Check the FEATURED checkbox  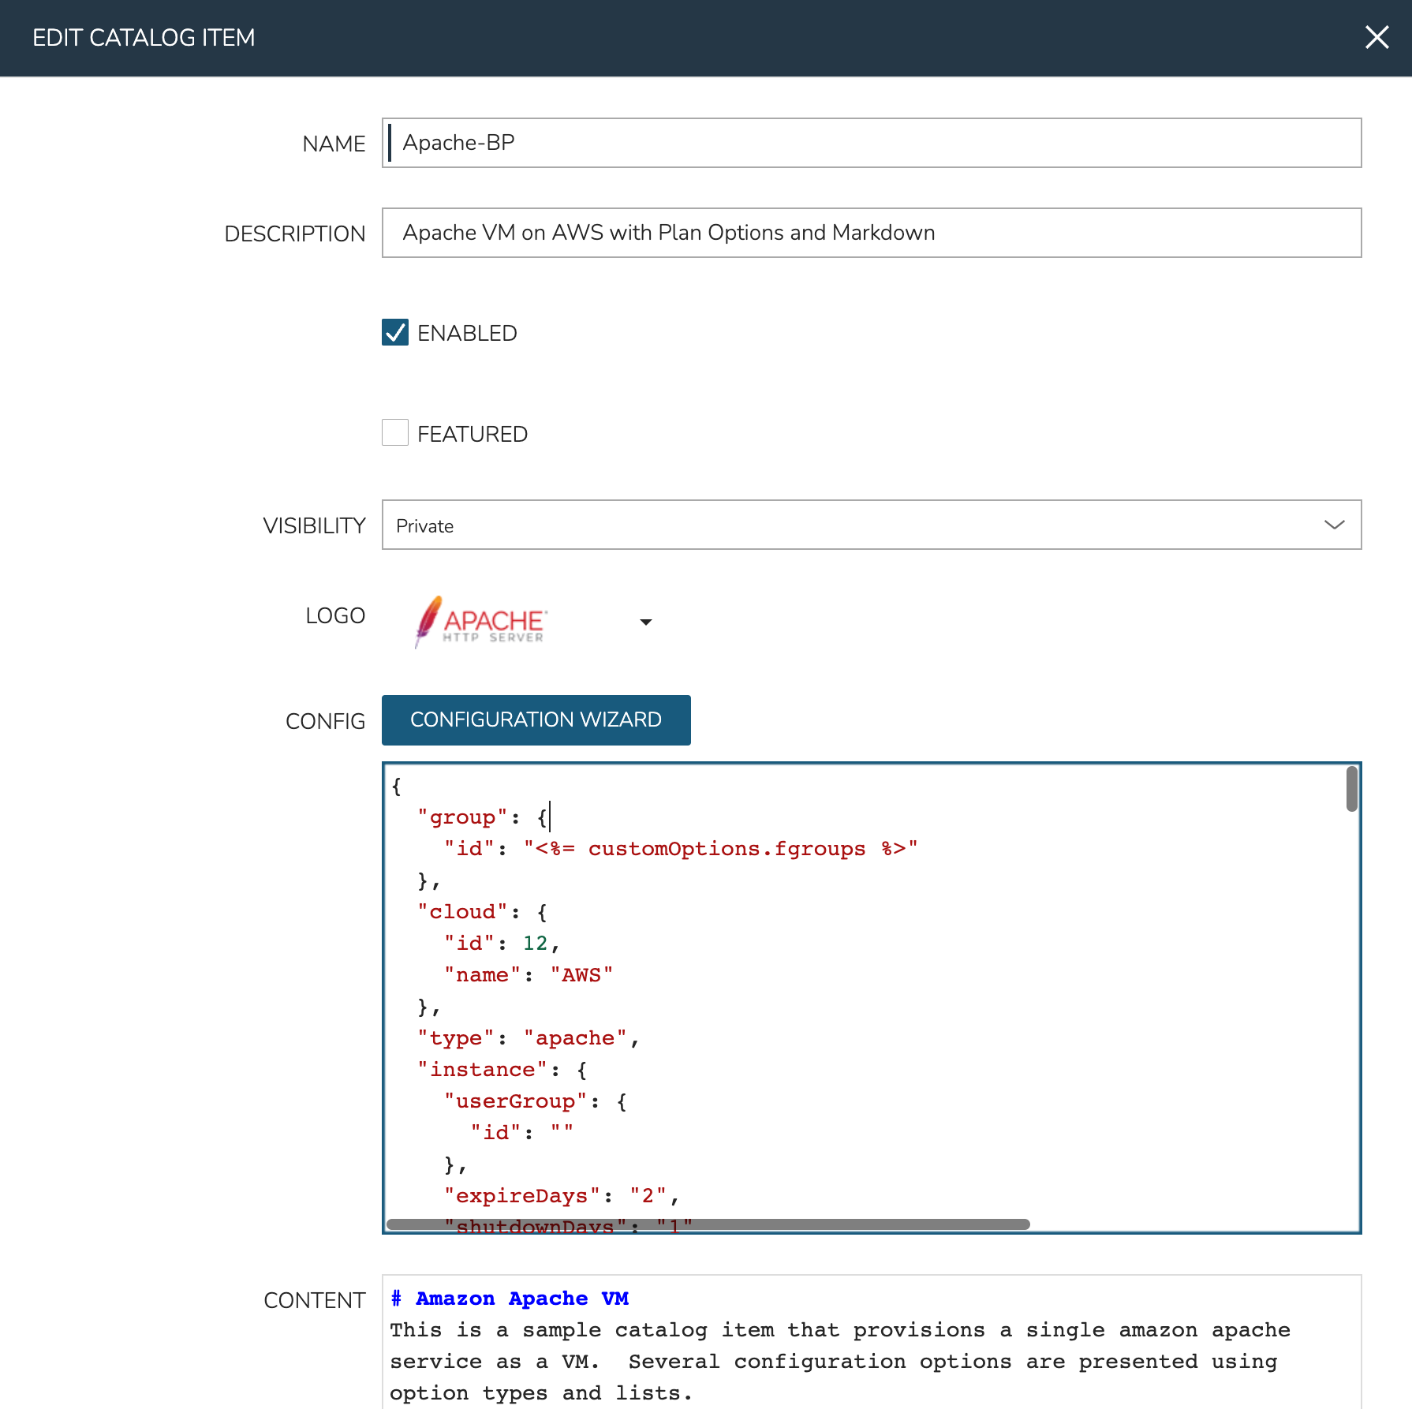395,433
